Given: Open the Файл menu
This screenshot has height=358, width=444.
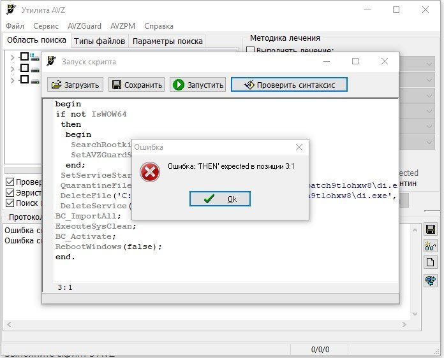Looking at the screenshot, I should 15,26.
